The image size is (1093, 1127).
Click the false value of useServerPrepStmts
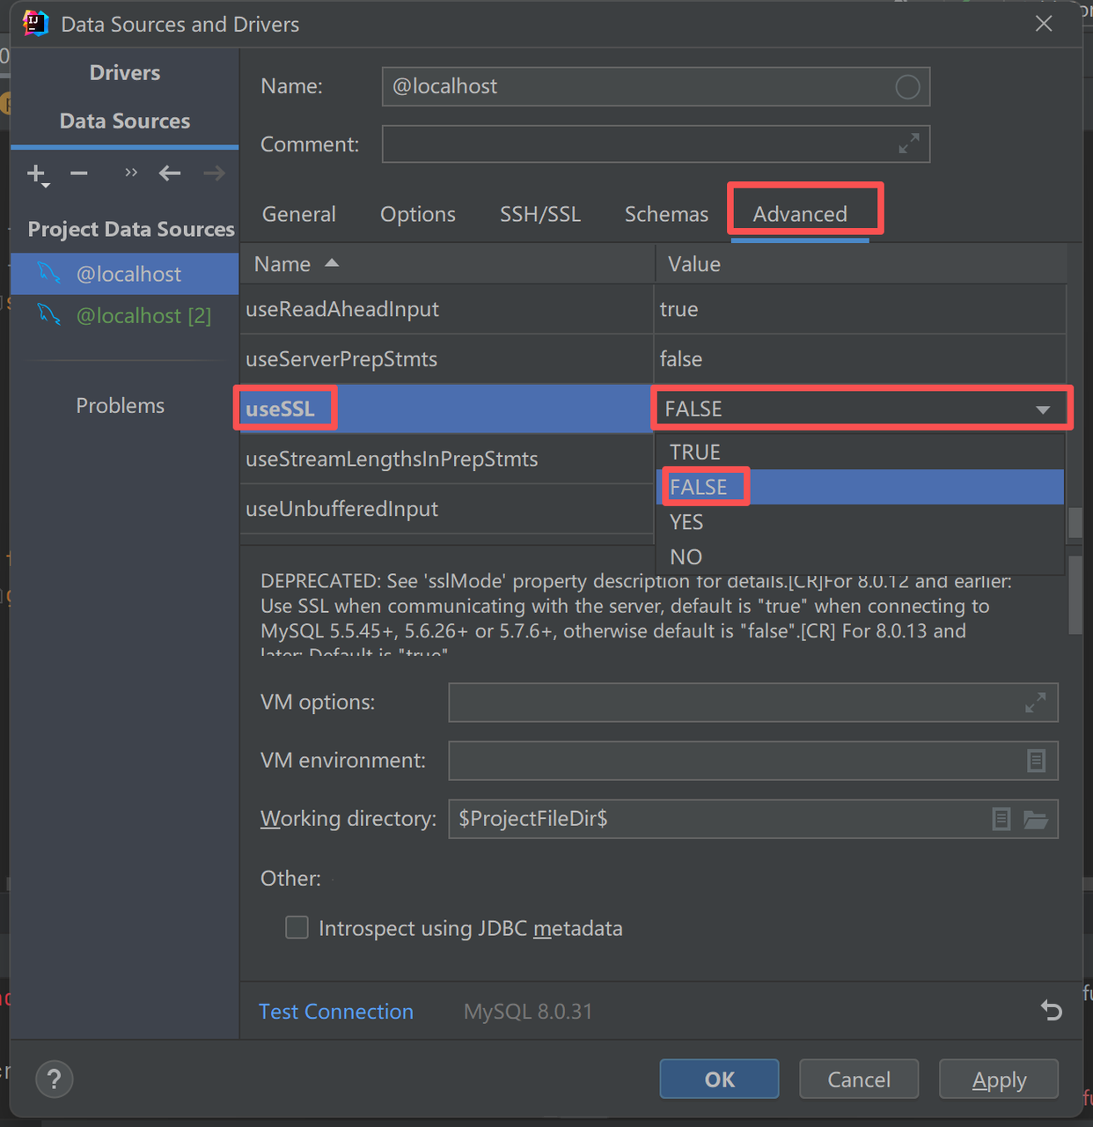pos(681,359)
